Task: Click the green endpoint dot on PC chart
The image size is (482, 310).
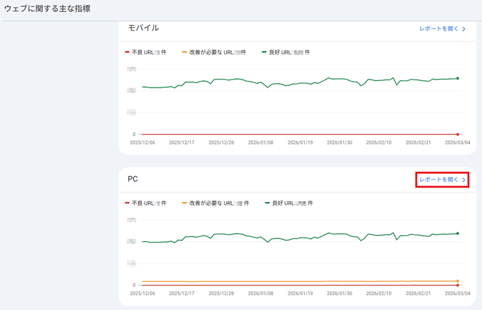Action: coord(458,234)
